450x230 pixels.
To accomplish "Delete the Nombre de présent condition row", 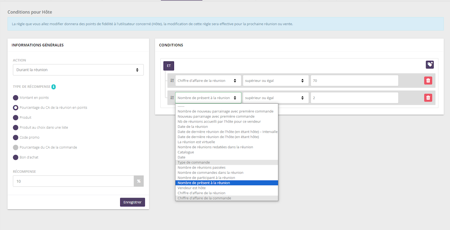I will [428, 98].
